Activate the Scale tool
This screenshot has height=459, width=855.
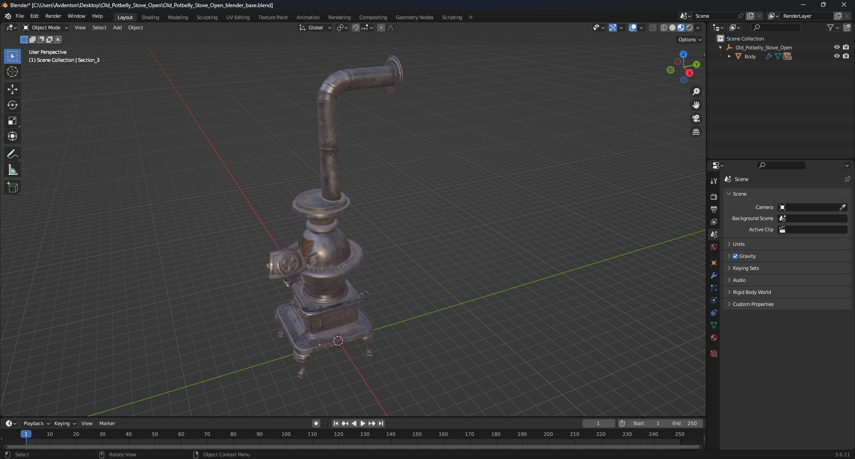click(x=12, y=121)
